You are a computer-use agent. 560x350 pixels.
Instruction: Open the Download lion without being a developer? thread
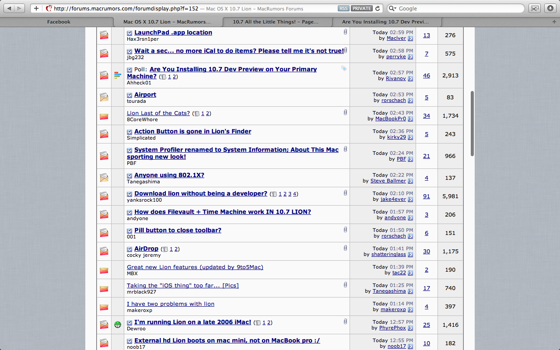(201, 193)
